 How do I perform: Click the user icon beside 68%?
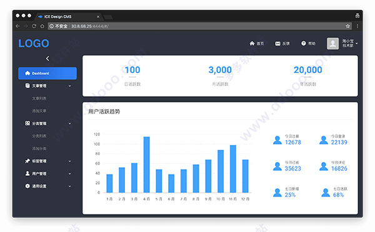click(326, 193)
